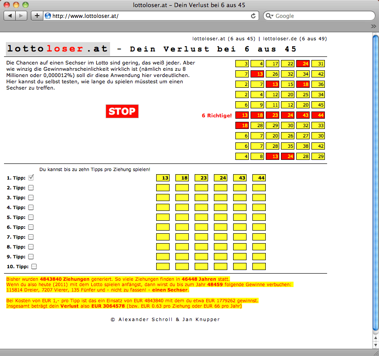Click the red 43 in the 6 Richtige row

(x=303, y=115)
